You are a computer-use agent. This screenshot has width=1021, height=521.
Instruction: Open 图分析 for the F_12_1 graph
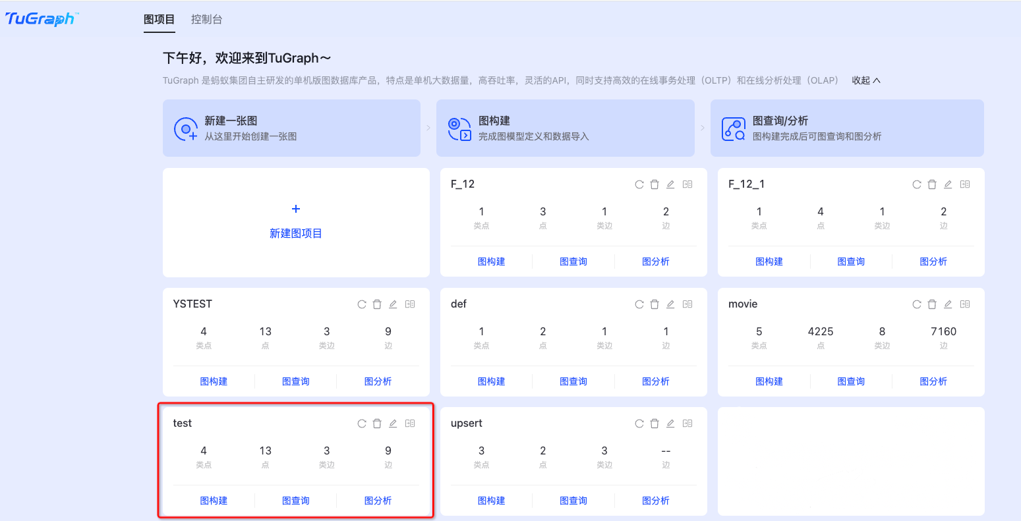(x=933, y=261)
